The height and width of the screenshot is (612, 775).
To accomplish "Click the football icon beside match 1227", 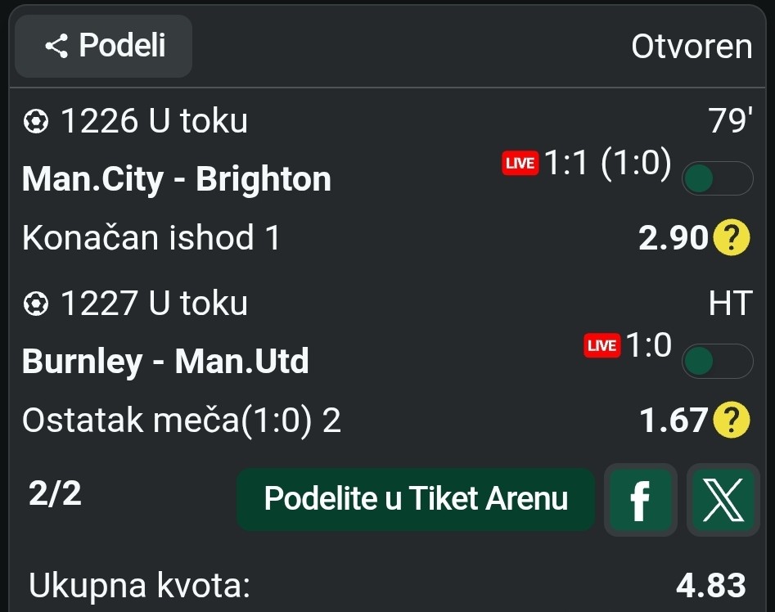I will (35, 304).
